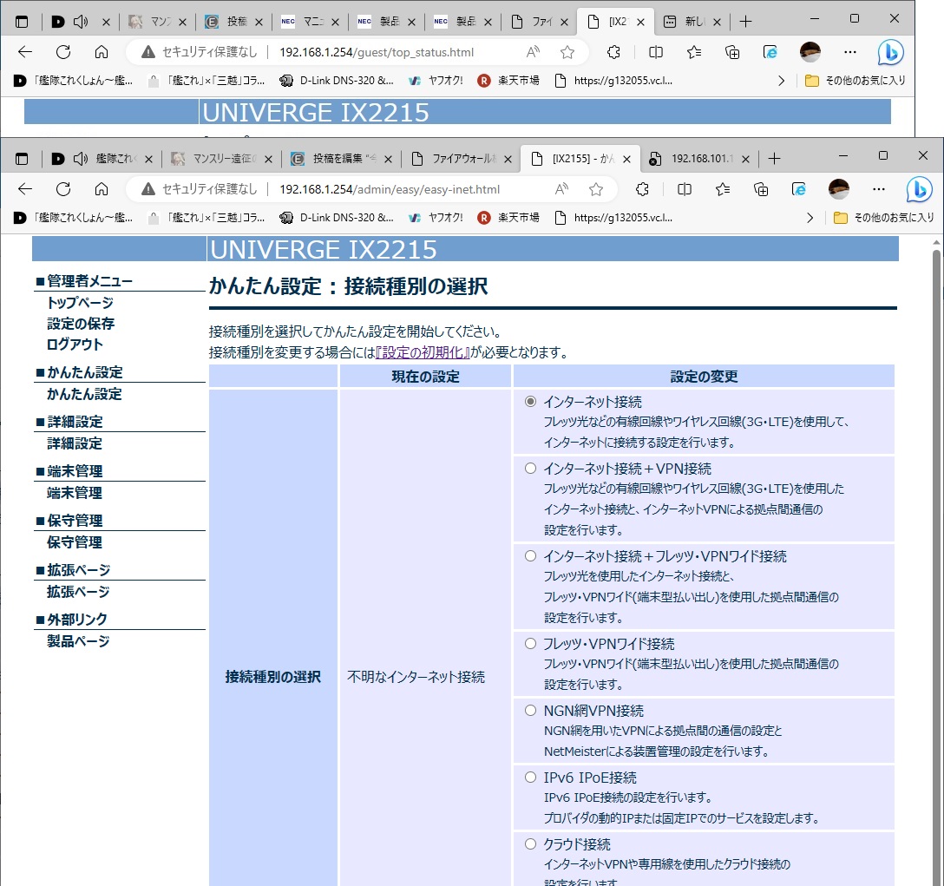
Task: Click security warning icon in front address bar
Action: click(x=148, y=189)
